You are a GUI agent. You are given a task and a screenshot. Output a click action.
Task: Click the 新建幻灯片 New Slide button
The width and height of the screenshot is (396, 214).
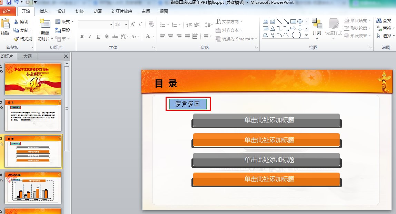pyautogui.click(x=44, y=28)
